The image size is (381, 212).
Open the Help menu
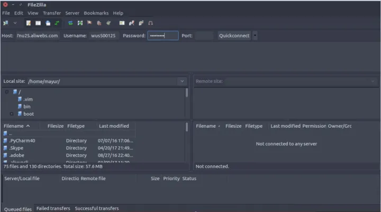pos(118,13)
